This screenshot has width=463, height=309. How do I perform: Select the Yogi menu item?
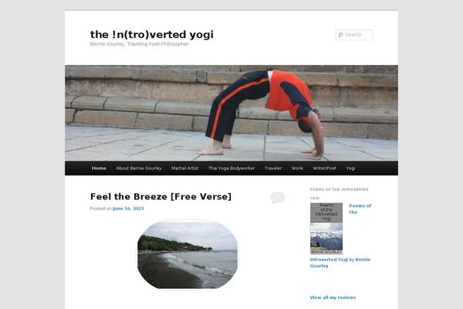click(350, 168)
